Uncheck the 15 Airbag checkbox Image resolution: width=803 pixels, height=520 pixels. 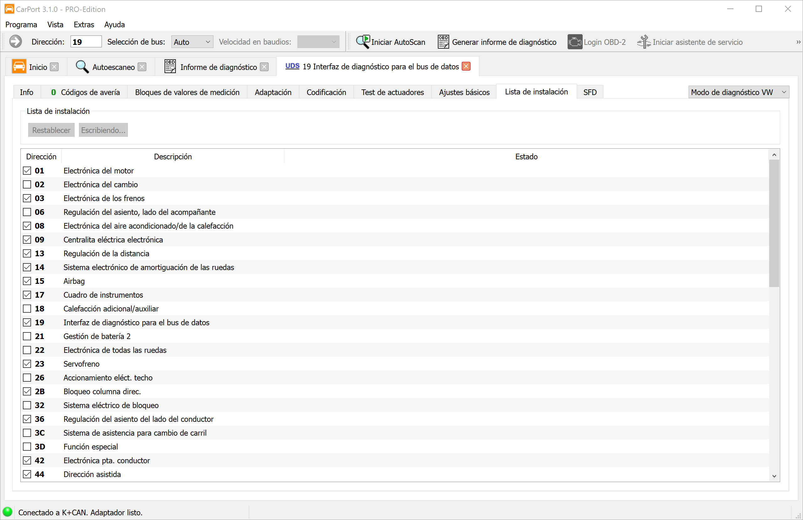[27, 281]
